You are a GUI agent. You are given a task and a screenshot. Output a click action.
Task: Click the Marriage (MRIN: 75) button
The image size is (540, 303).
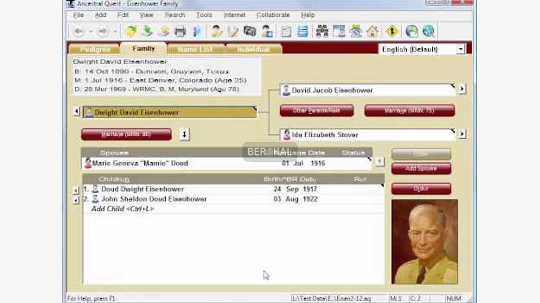(x=410, y=110)
